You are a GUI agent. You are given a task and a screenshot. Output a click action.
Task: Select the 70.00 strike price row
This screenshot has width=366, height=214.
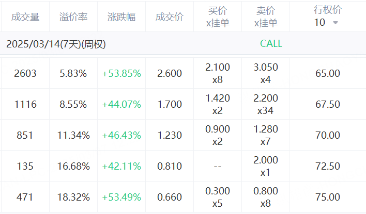click(x=183, y=135)
